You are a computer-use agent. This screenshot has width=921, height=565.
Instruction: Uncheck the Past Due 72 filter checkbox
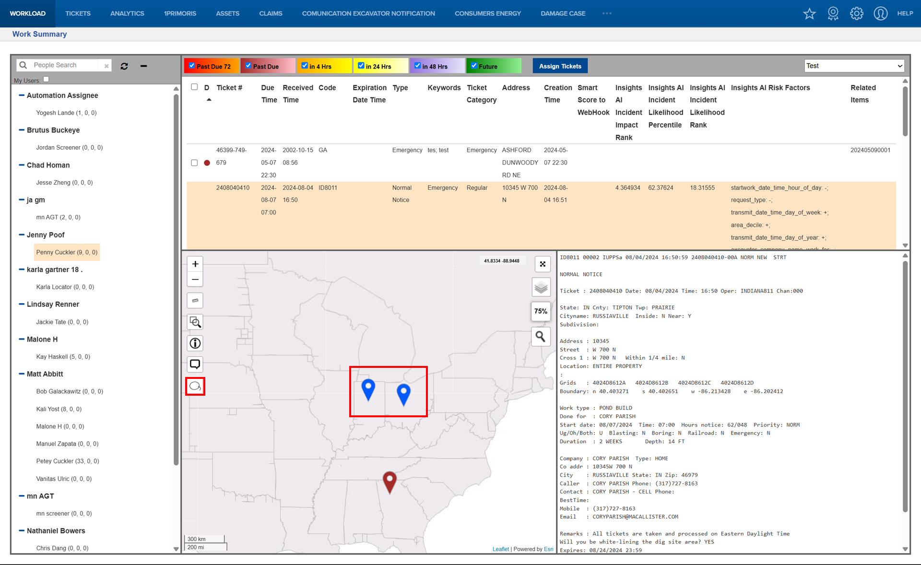pos(192,66)
